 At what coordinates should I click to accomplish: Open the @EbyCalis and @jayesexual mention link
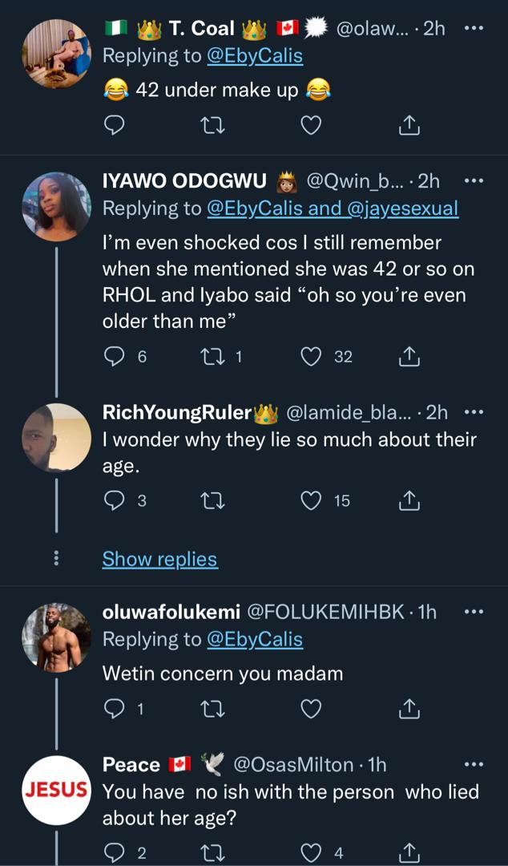pos(333,208)
